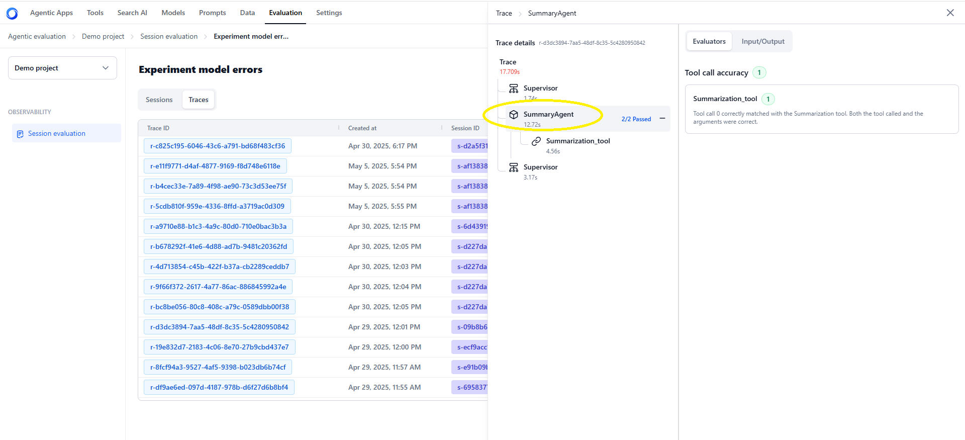Open session s-ecf9acc link
This screenshot has height=440, width=965.
pos(470,347)
